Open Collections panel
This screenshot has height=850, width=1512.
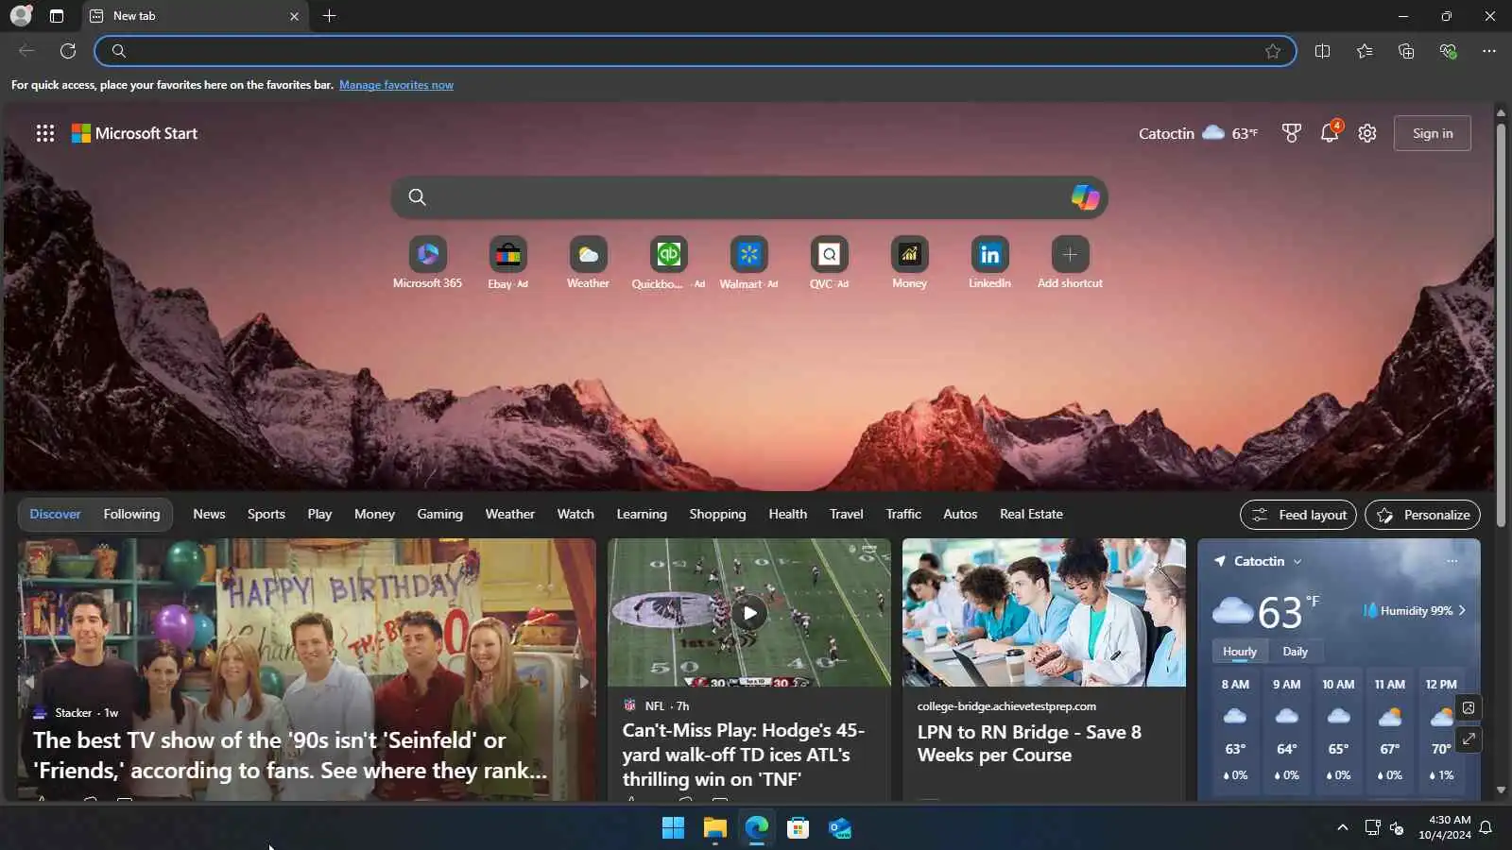[x=1406, y=51]
